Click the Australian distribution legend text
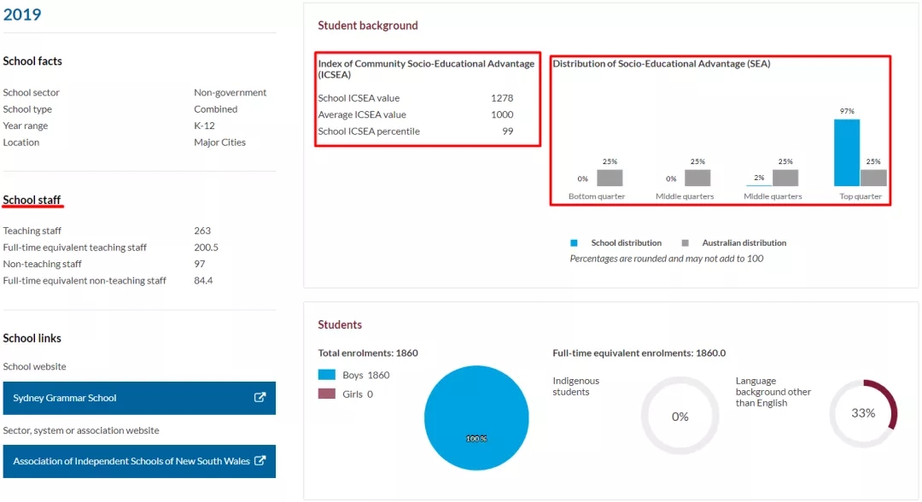This screenshot has height=502, width=922. 744,242
